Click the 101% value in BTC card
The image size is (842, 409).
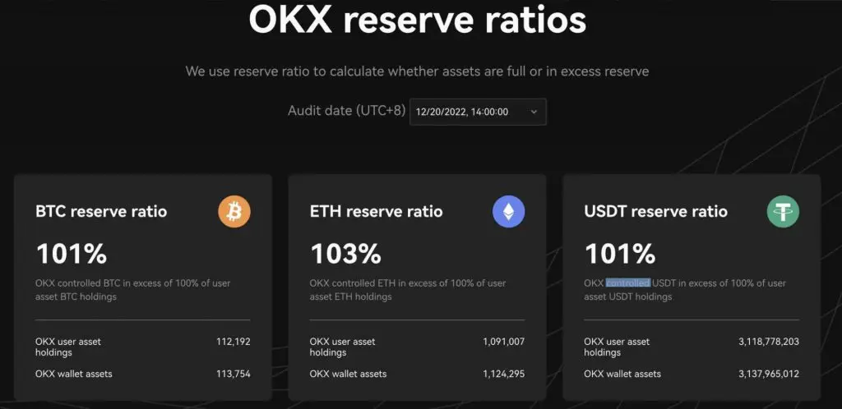tap(71, 253)
